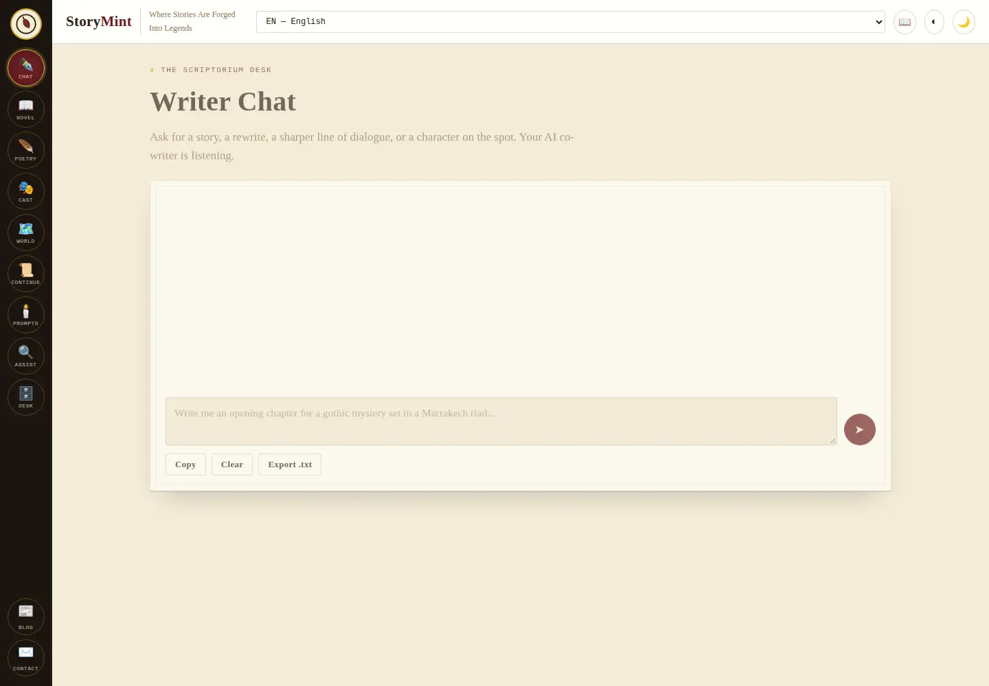989x686 pixels.
Task: Open the Novel section in the sidebar
Action: click(x=26, y=109)
